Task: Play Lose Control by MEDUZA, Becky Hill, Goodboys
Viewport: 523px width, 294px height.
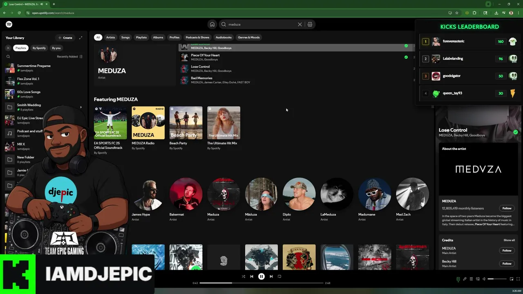Action: (297, 69)
